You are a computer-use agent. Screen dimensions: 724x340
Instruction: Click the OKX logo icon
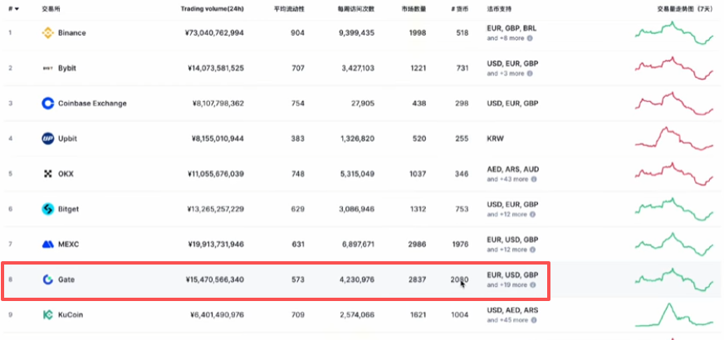tap(48, 174)
